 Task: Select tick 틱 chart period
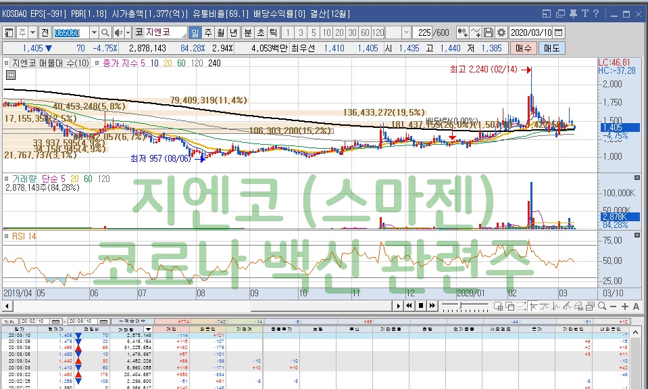point(273,32)
